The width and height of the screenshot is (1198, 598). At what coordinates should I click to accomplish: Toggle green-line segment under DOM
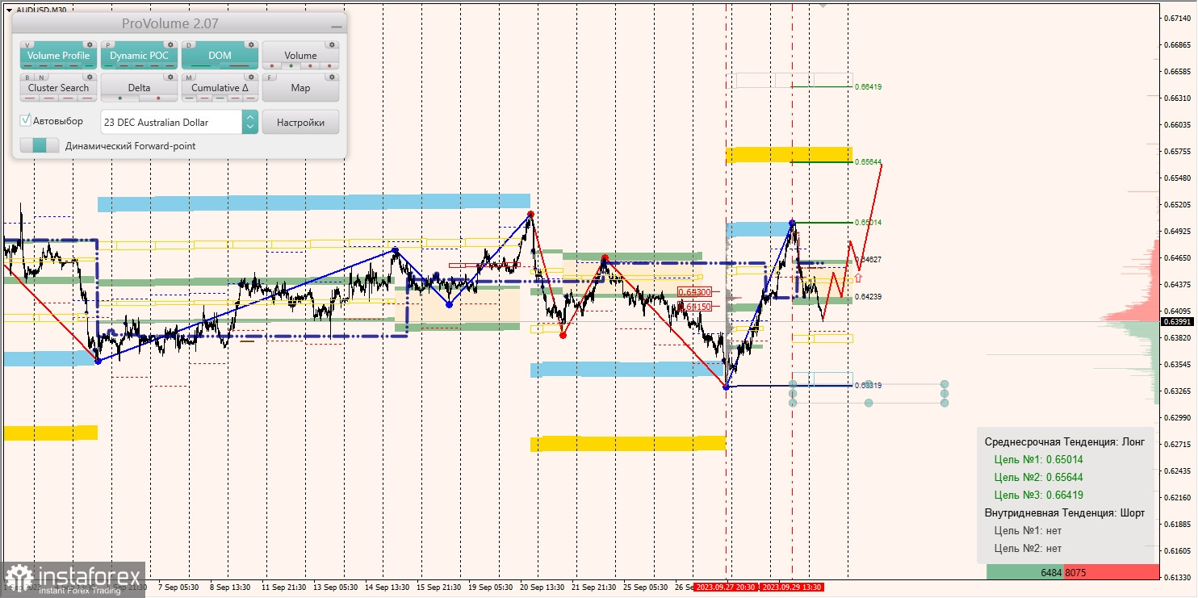pyautogui.click(x=200, y=65)
